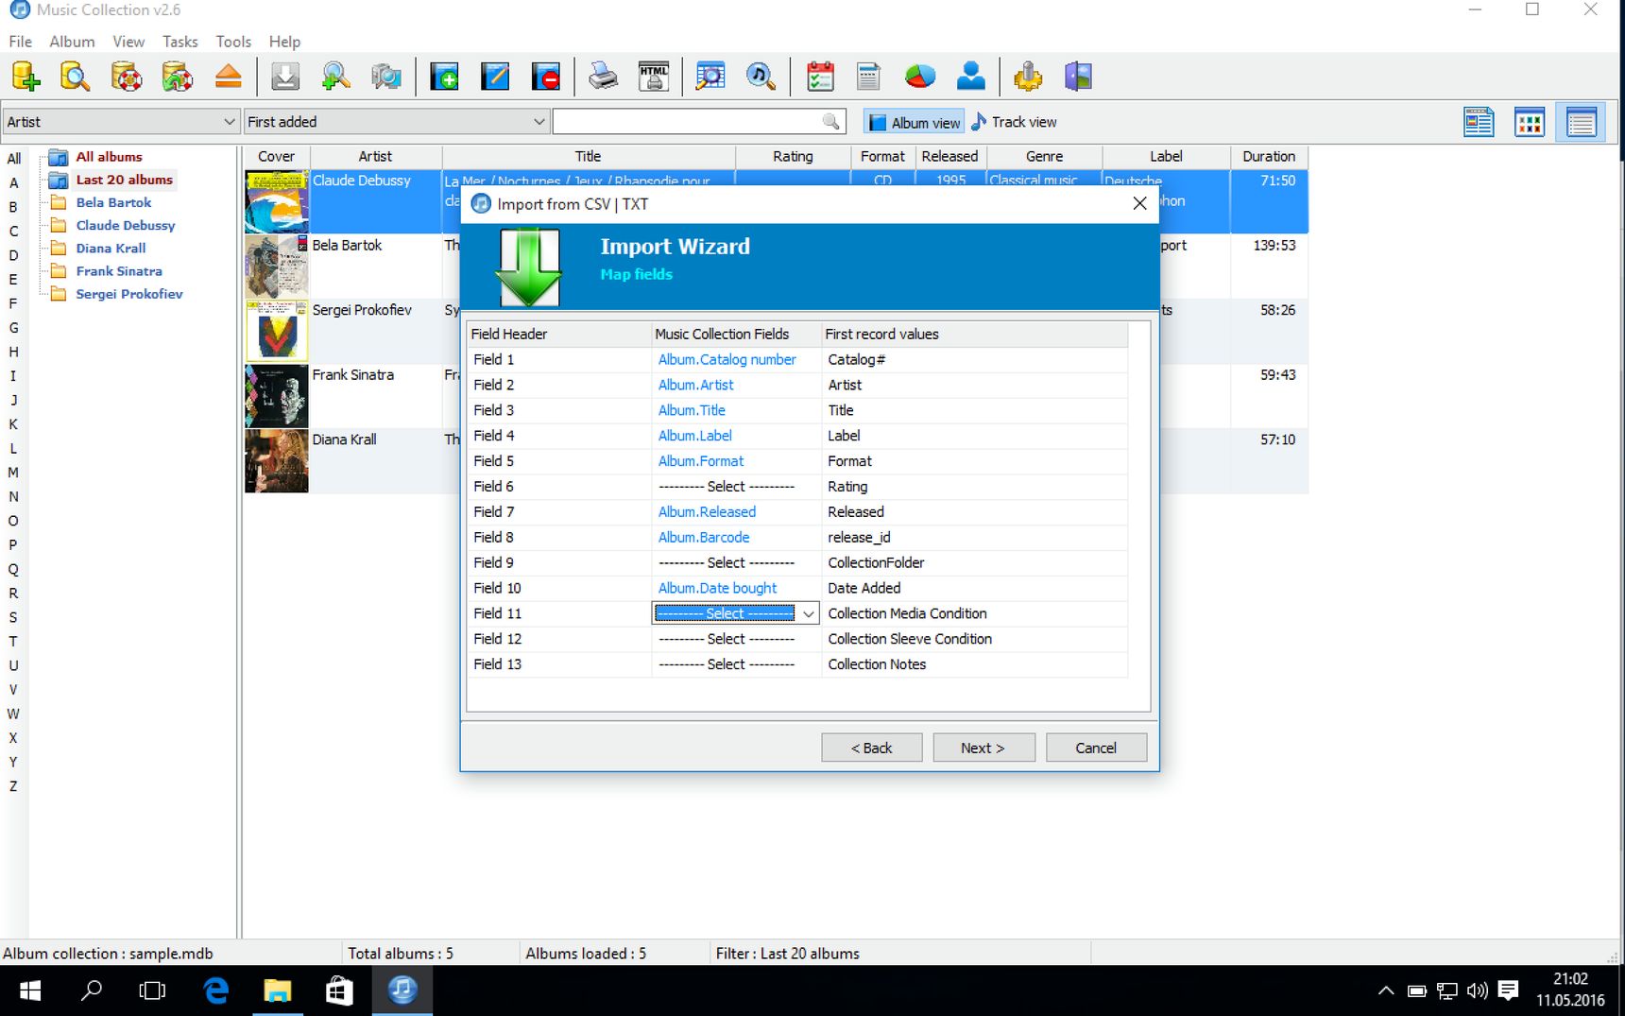Image resolution: width=1625 pixels, height=1016 pixels.
Task: Click Cancel in the Import Wizard
Action: [1096, 748]
